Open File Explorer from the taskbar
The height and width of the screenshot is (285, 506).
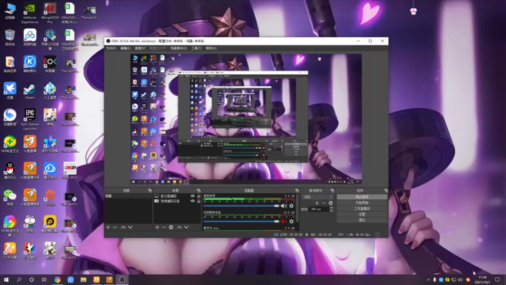[x=83, y=280]
